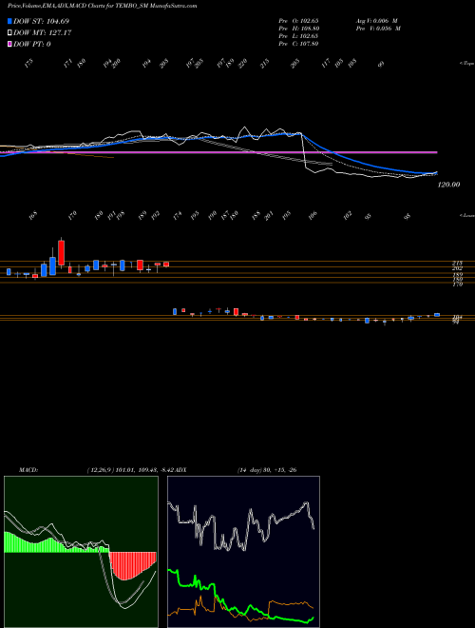
Task: Click the blue DOW ST legend swatch
Action: click(10, 21)
